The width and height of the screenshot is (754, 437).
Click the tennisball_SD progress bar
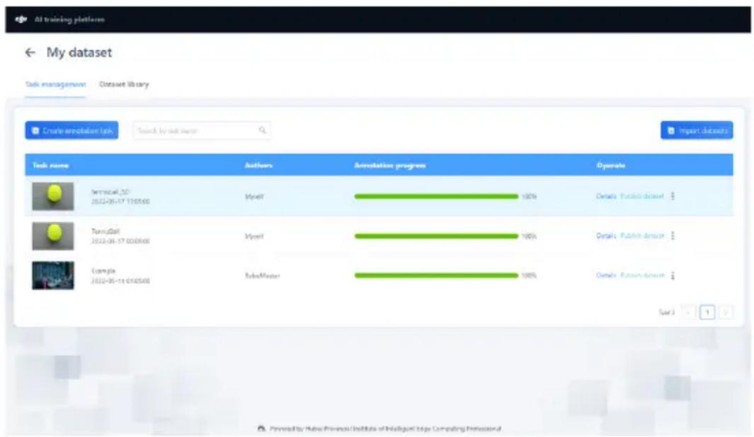pos(436,197)
